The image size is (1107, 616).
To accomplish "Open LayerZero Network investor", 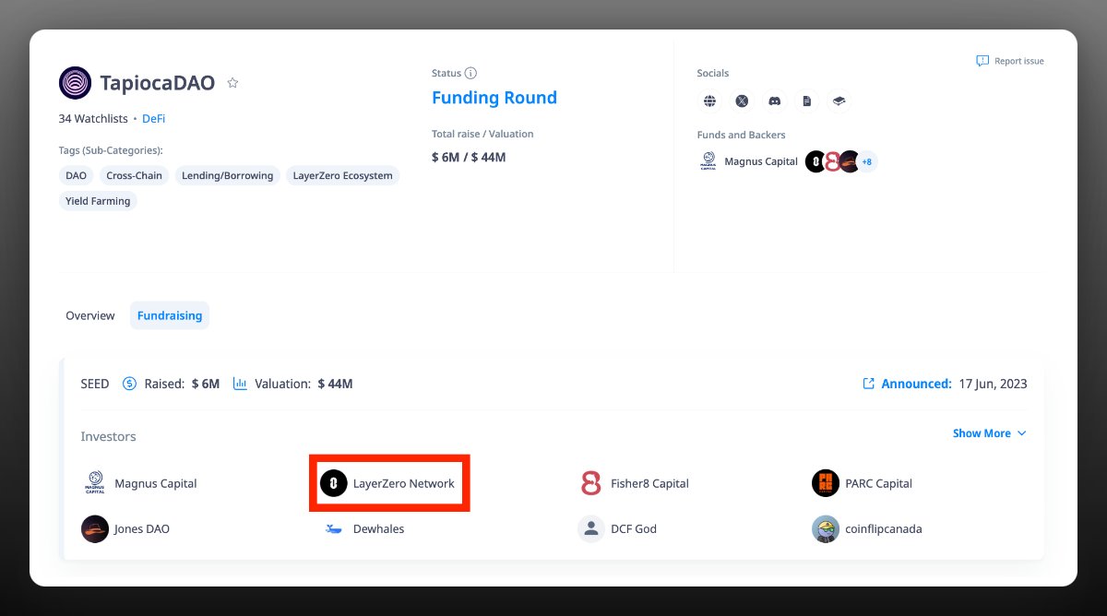I will point(404,483).
